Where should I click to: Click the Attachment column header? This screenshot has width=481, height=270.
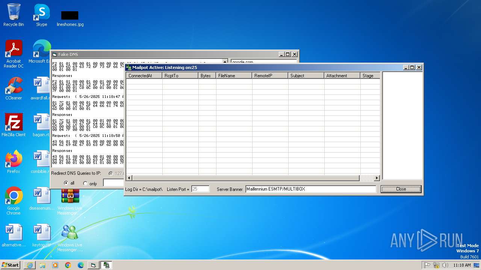point(342,75)
